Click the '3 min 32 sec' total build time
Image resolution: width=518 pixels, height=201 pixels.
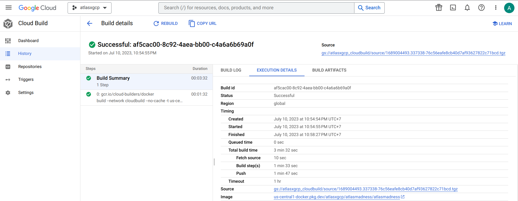286,150
